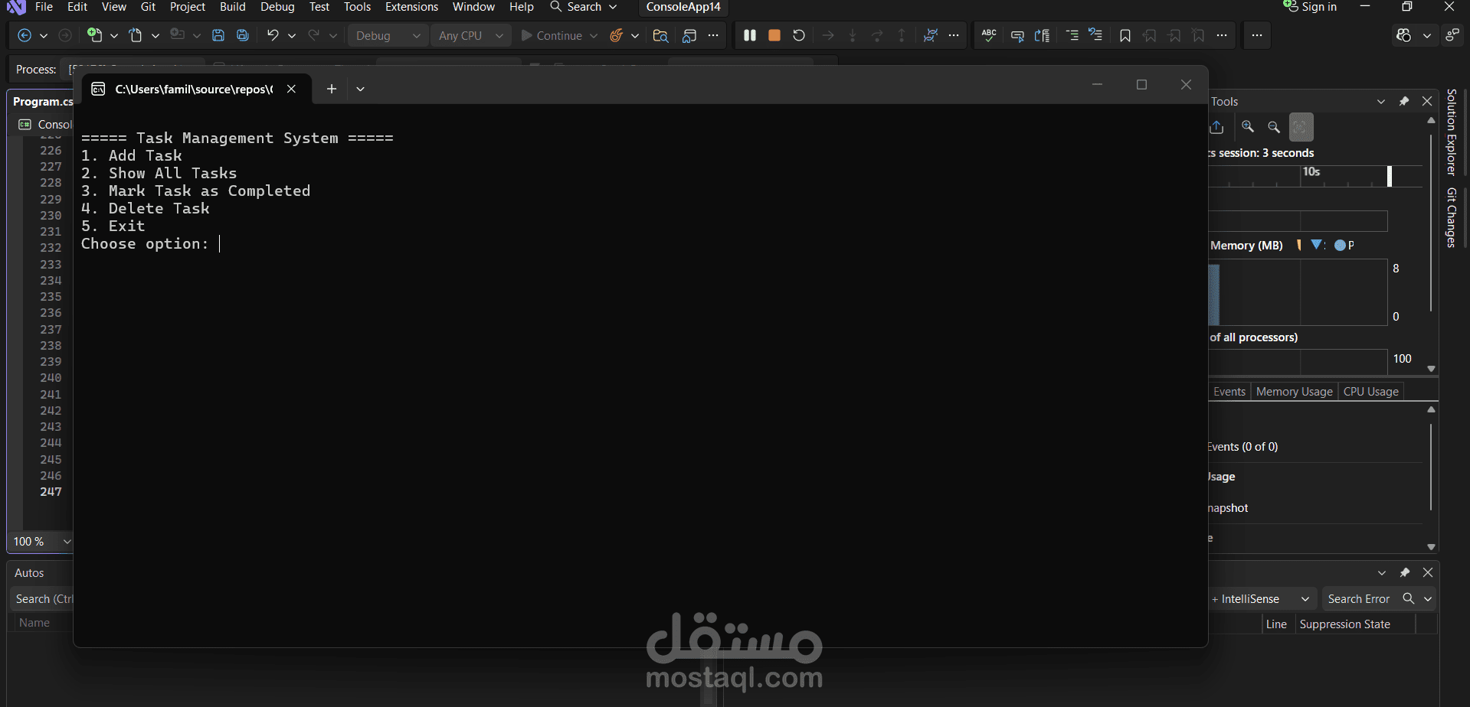
Task: Click the diagnostics session timeline marker
Action: [x=1388, y=177]
